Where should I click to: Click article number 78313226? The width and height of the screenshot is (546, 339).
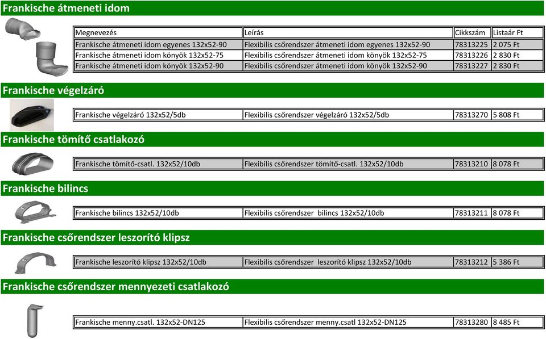(x=472, y=55)
